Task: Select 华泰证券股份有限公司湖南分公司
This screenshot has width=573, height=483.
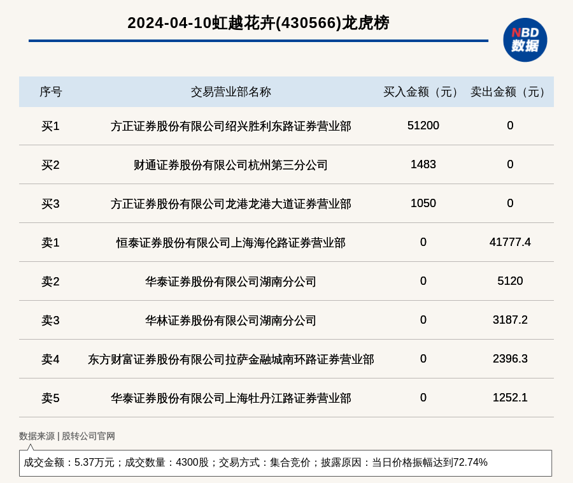Action: point(231,282)
